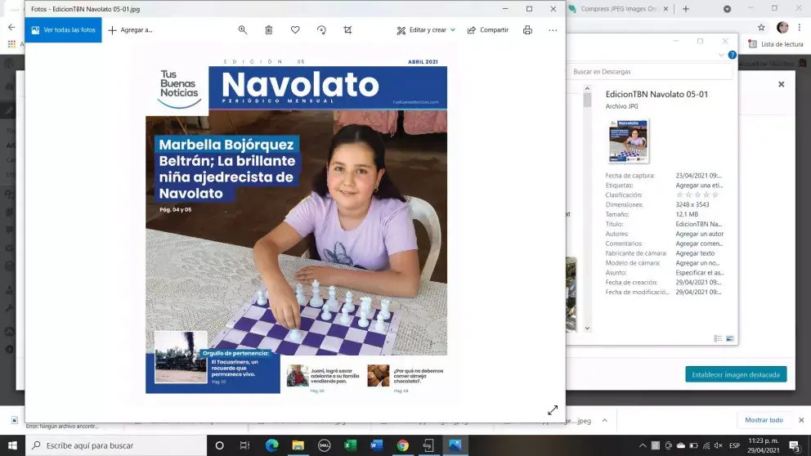Open the Dell app on taskbar
Screen dimensions: 811x456
click(x=325, y=445)
